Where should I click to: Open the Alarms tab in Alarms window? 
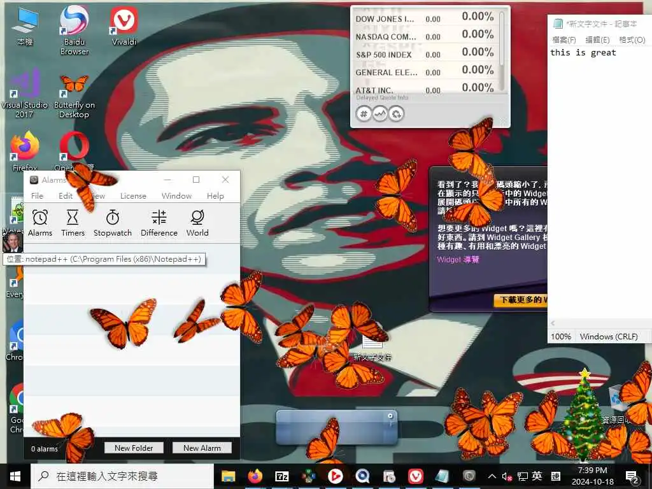40,222
